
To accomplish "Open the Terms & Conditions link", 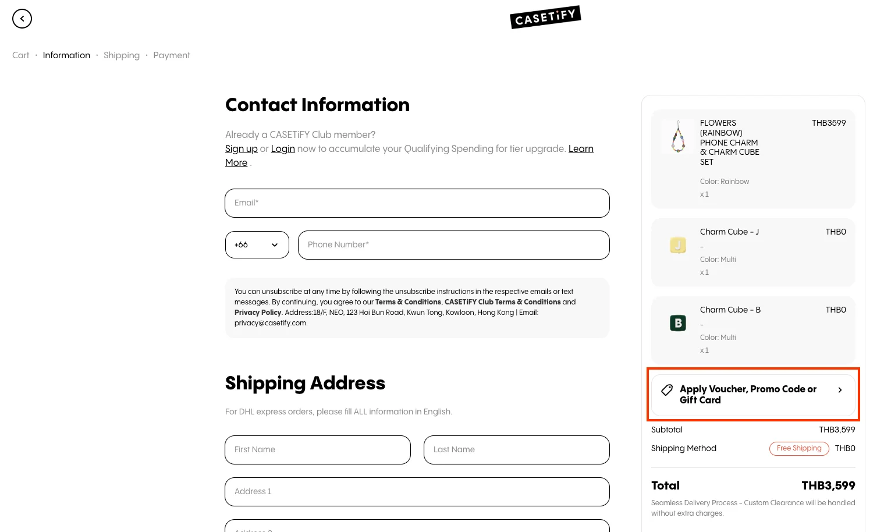I will (x=408, y=302).
